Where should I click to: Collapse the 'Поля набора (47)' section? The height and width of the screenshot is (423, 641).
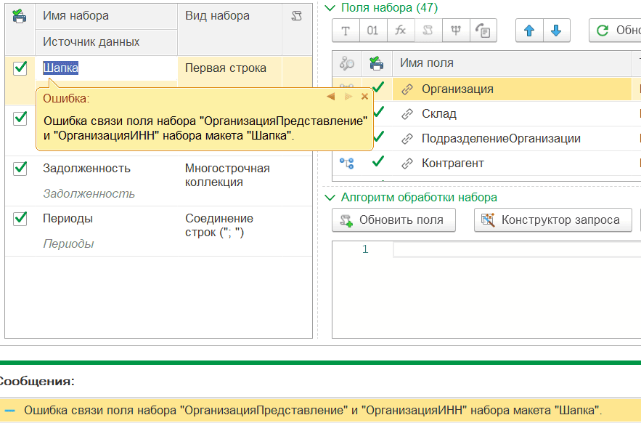click(x=331, y=8)
